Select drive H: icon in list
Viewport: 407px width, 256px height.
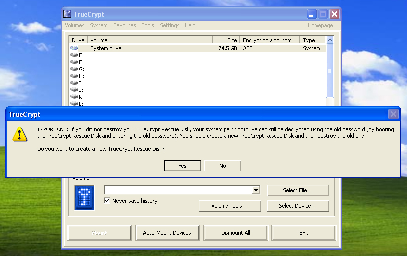pos(74,76)
